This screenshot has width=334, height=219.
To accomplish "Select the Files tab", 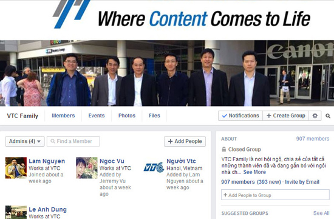I will [154, 116].
